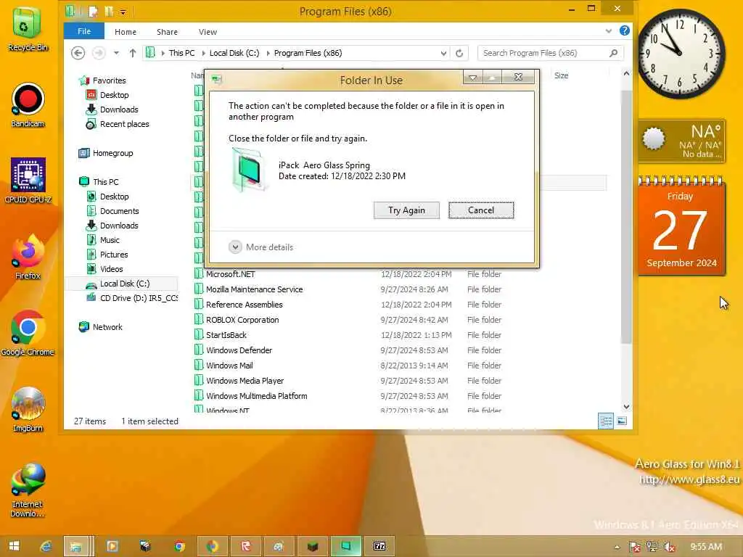743x557 pixels.
Task: Select Music under This PC
Action: point(110,239)
